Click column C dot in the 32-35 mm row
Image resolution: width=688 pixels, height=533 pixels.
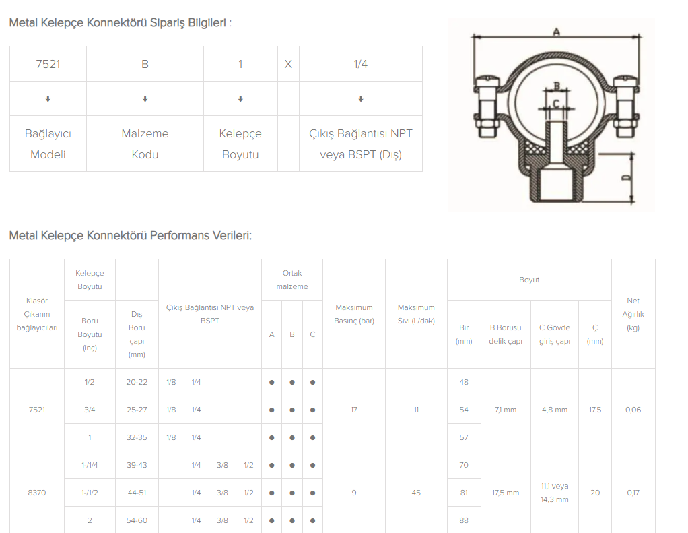[312, 438]
